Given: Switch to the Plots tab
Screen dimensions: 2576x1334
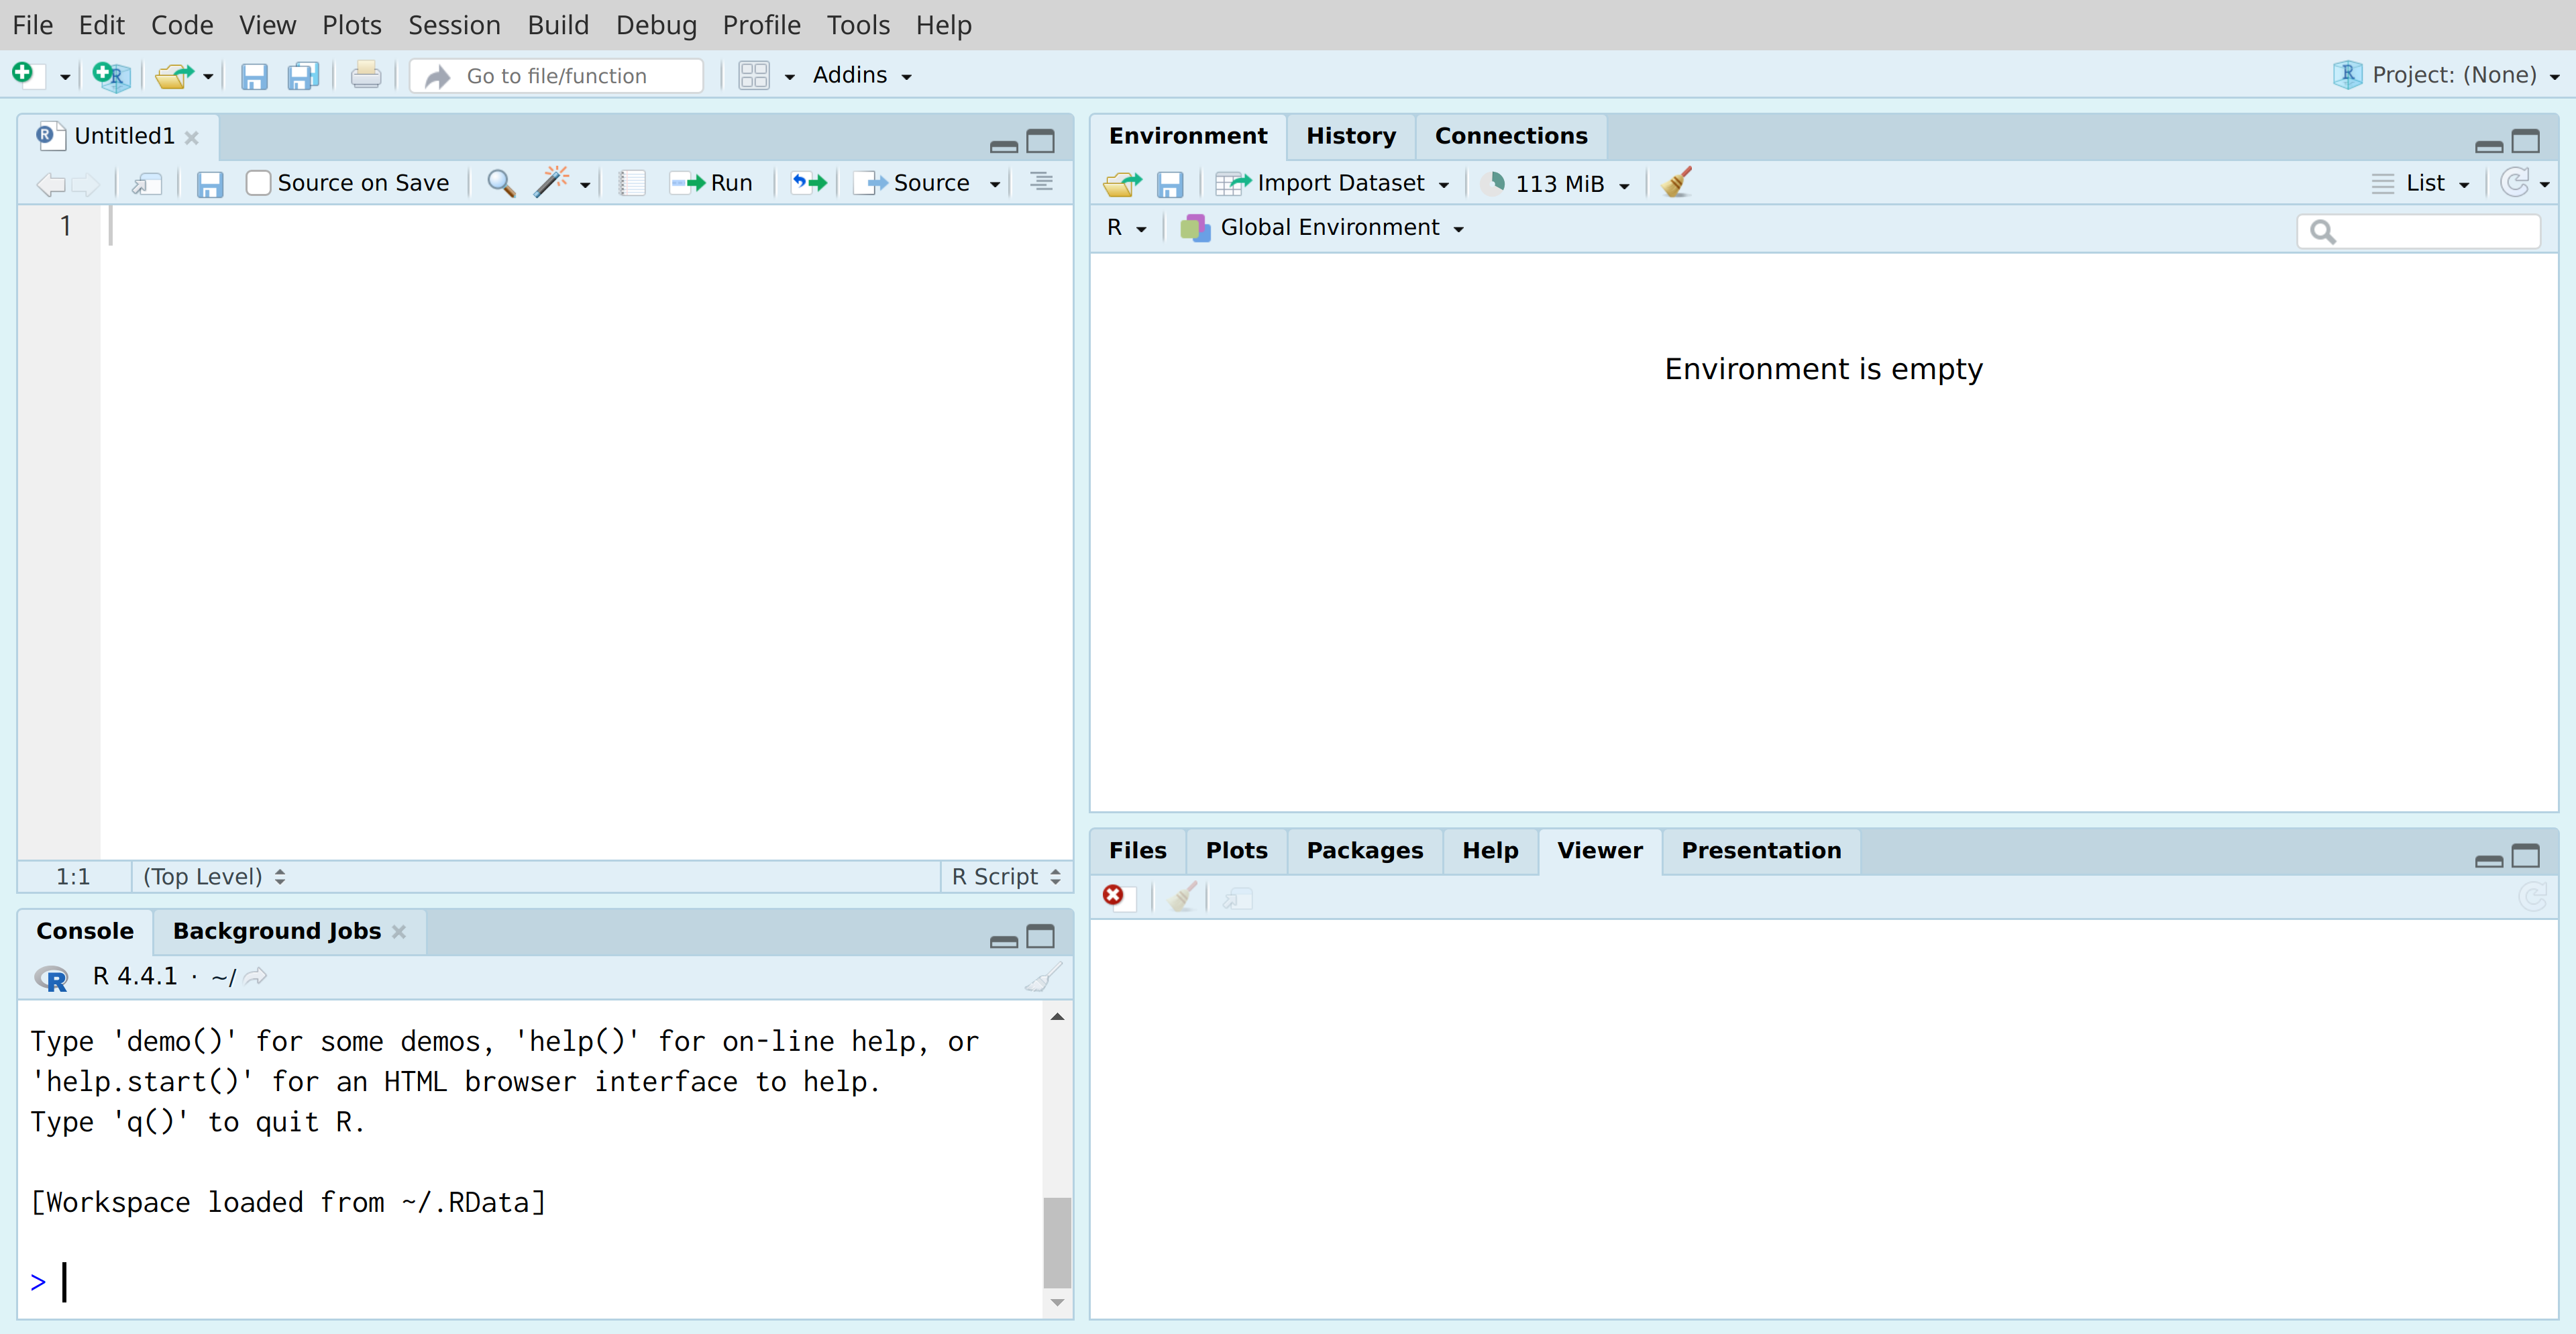Looking at the screenshot, I should (1237, 851).
